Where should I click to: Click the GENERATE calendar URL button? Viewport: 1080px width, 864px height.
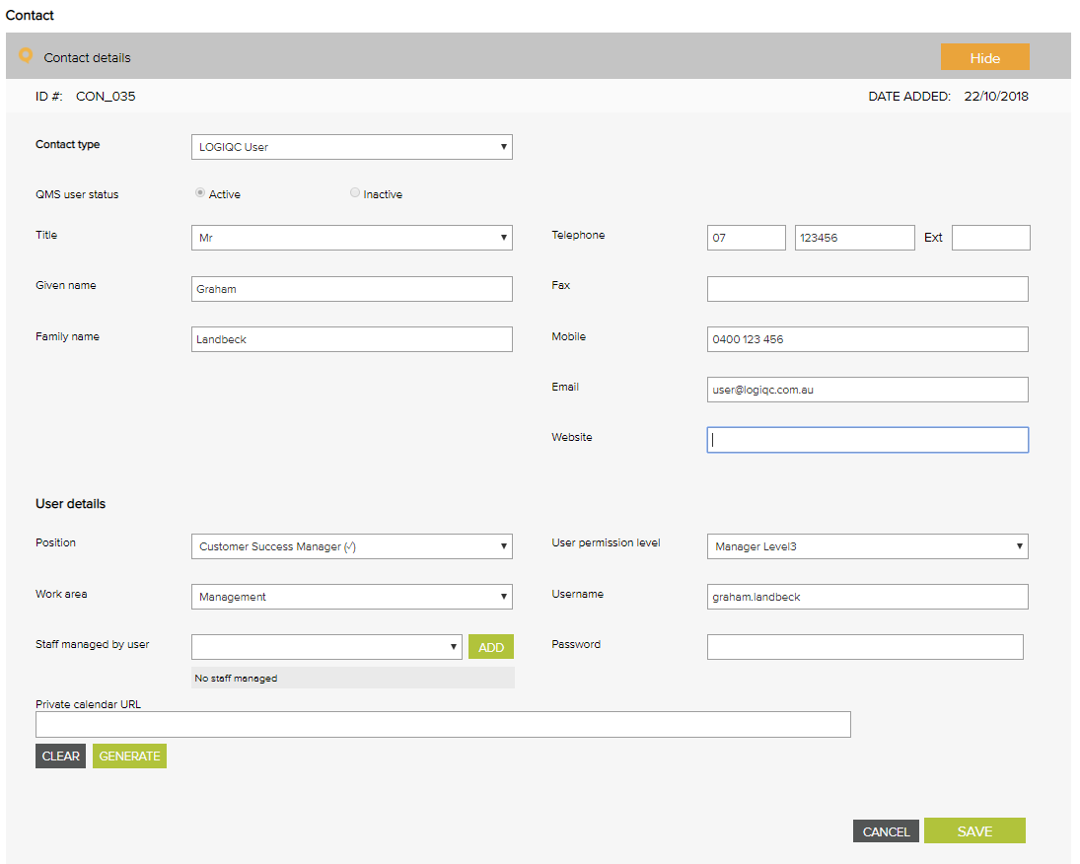[129, 756]
